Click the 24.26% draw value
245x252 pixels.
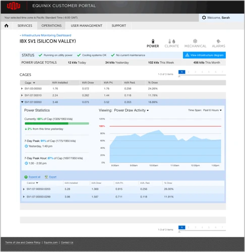[153, 88]
